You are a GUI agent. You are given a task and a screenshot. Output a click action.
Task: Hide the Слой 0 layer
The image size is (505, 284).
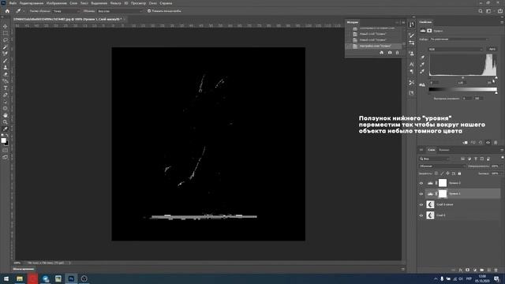(421, 215)
